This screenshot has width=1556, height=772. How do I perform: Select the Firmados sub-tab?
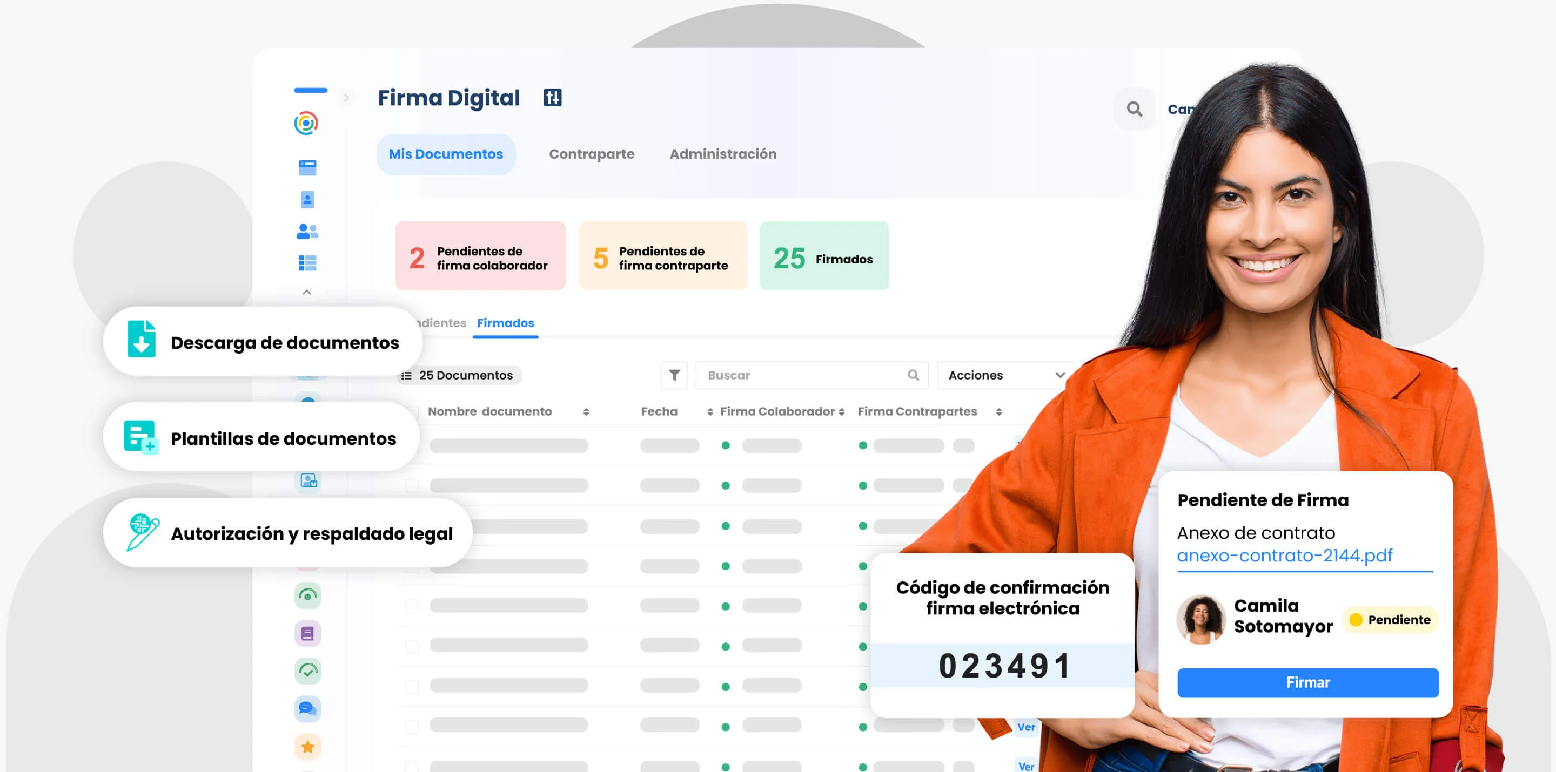[x=506, y=323]
